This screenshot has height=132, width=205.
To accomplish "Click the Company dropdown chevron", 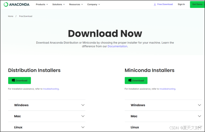I will click(99, 5).
